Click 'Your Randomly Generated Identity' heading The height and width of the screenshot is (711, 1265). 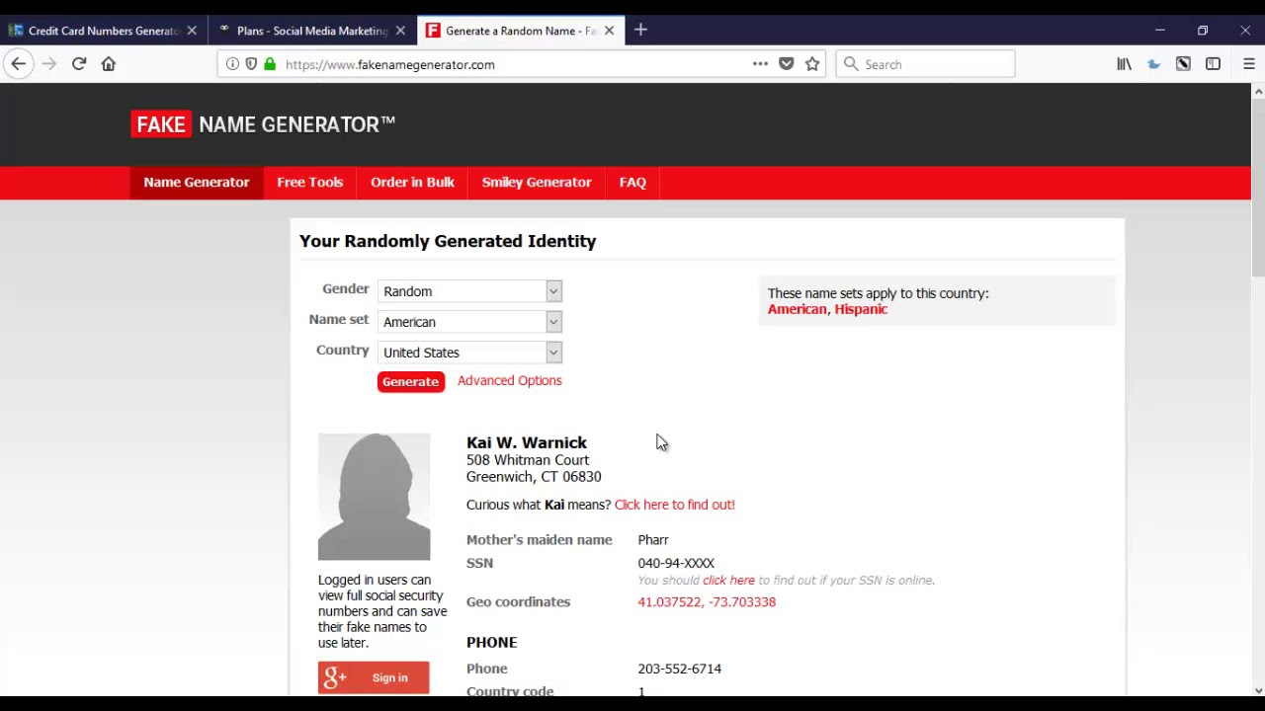[448, 241]
